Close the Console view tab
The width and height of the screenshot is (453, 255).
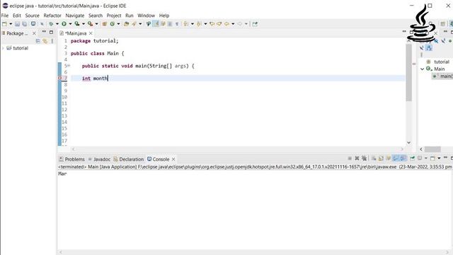pos(173,159)
